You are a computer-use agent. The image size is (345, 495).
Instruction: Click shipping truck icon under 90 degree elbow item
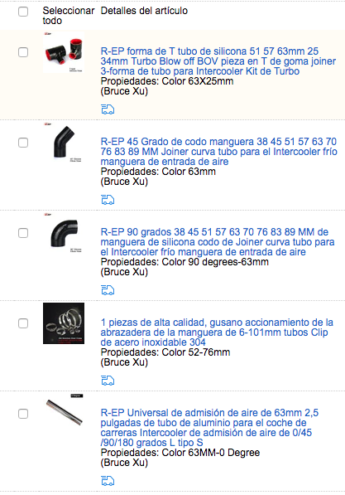[x=108, y=290]
